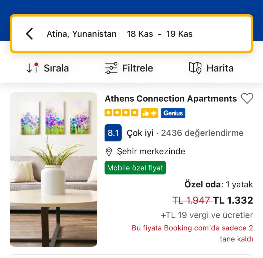Click the TL 1.332 discounted price
Viewport: 263px width, 258px height.
click(x=233, y=200)
